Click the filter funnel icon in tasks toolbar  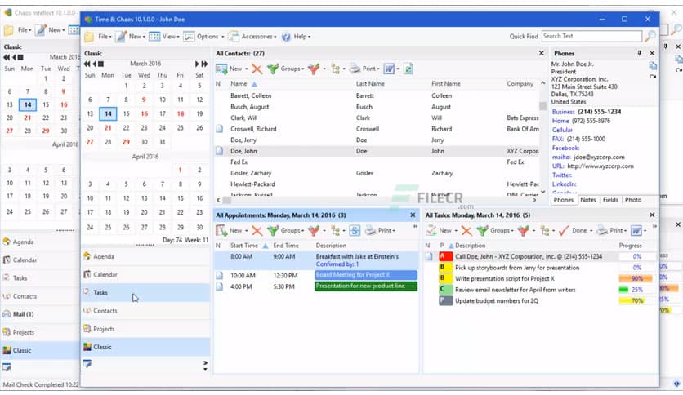point(523,231)
